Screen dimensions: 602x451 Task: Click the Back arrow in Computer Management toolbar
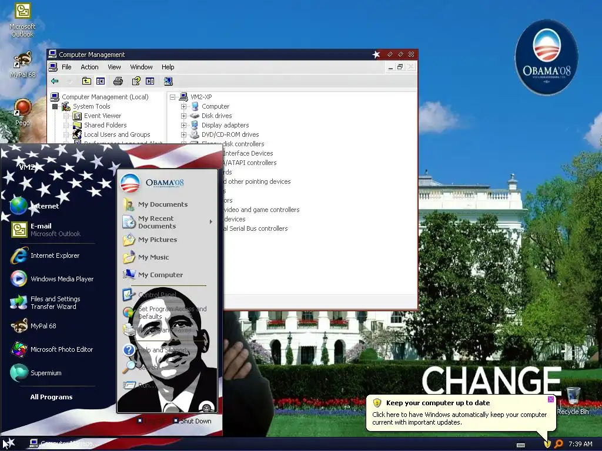(x=55, y=81)
